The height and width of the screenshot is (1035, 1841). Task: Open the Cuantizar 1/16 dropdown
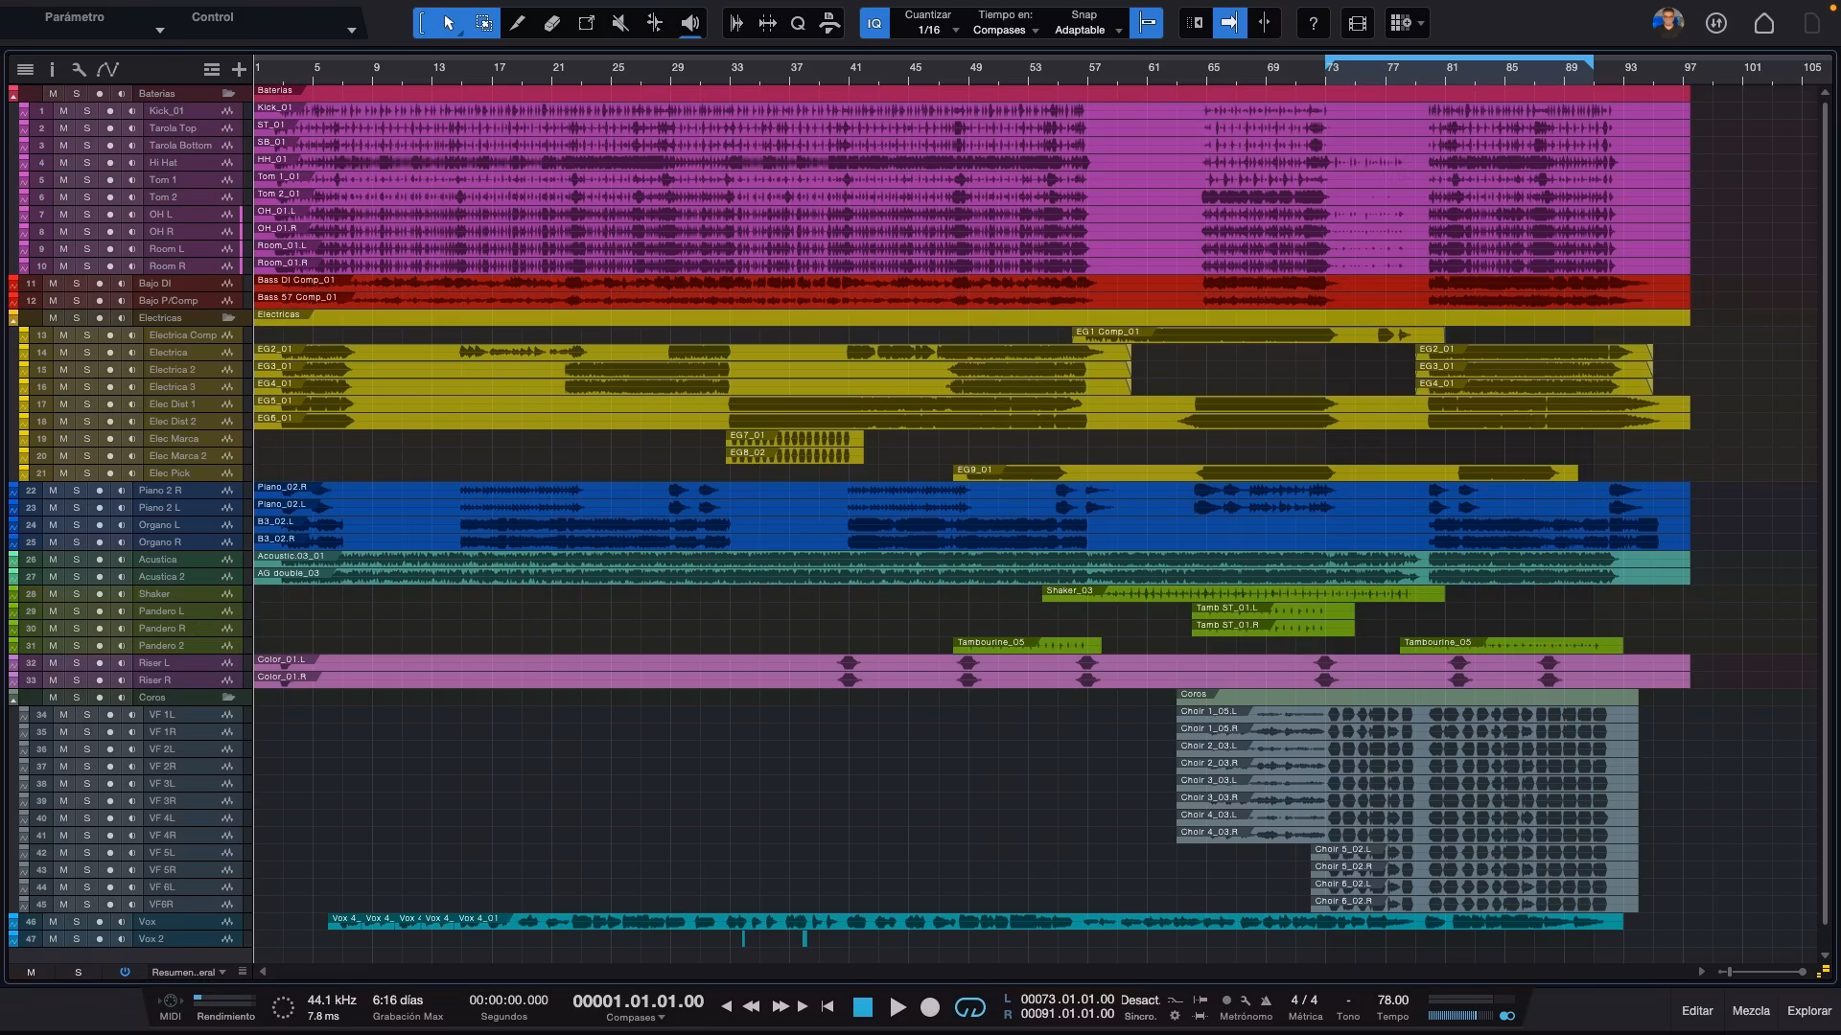tap(932, 30)
